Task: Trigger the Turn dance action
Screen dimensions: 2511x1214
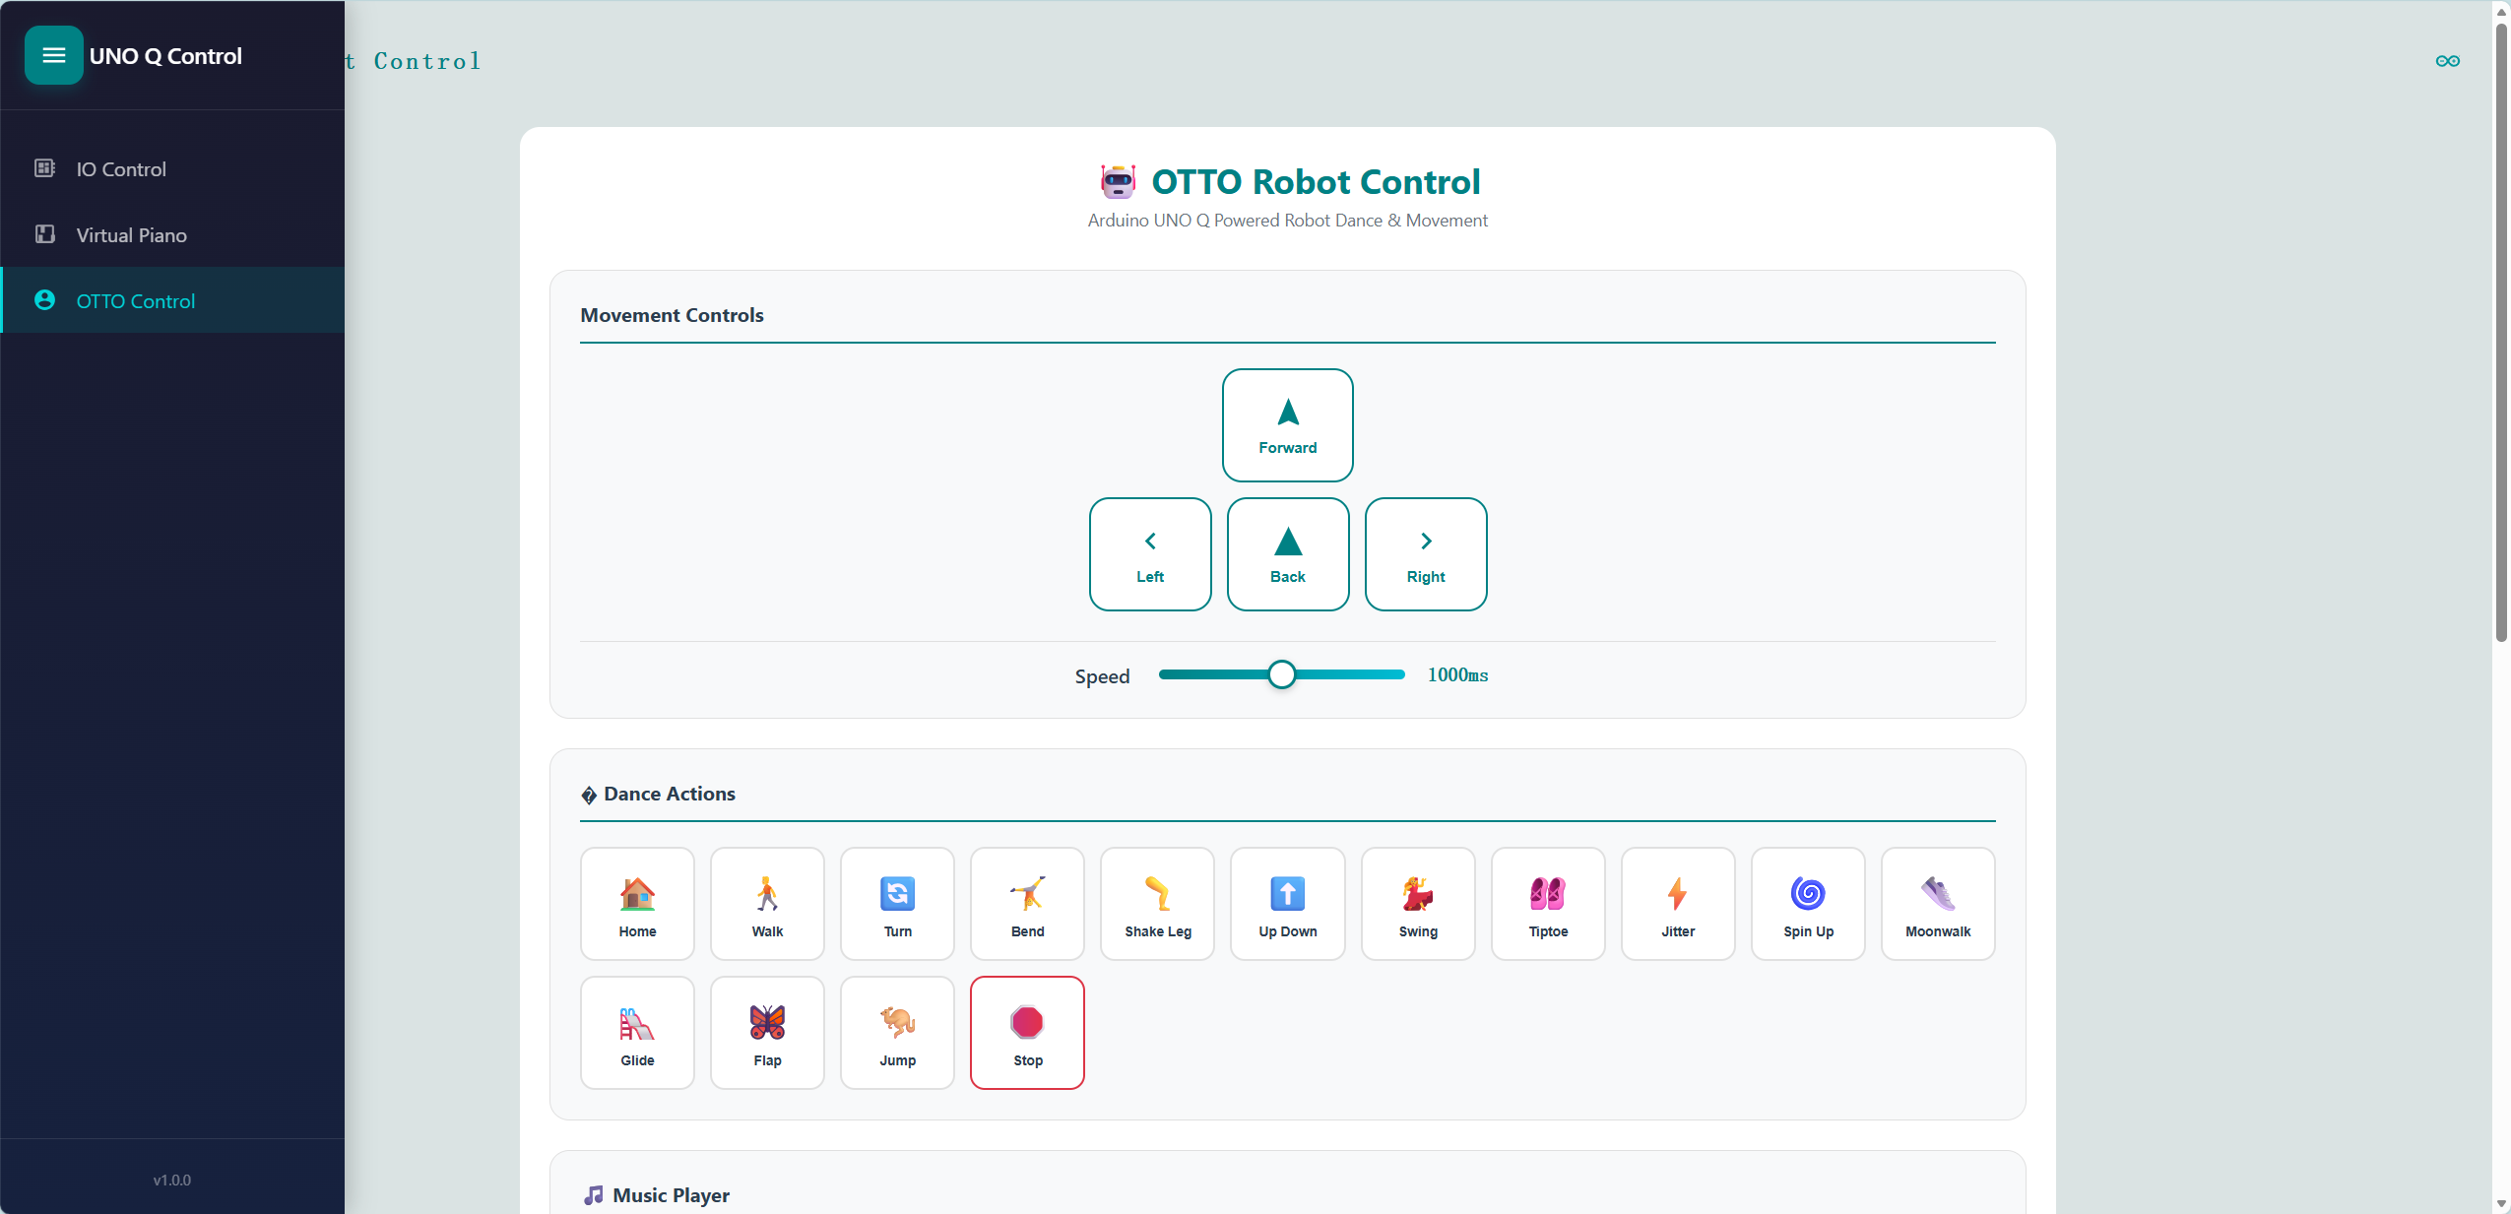Action: [897, 904]
